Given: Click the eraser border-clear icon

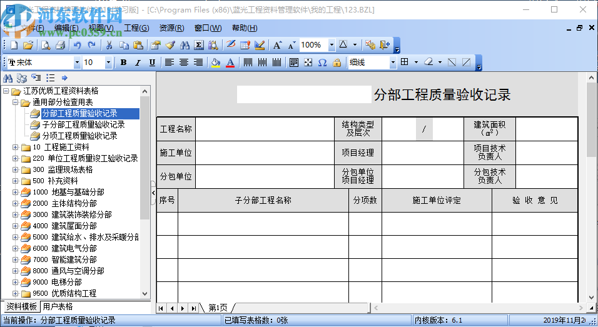Looking at the screenshot, I should tap(428, 62).
